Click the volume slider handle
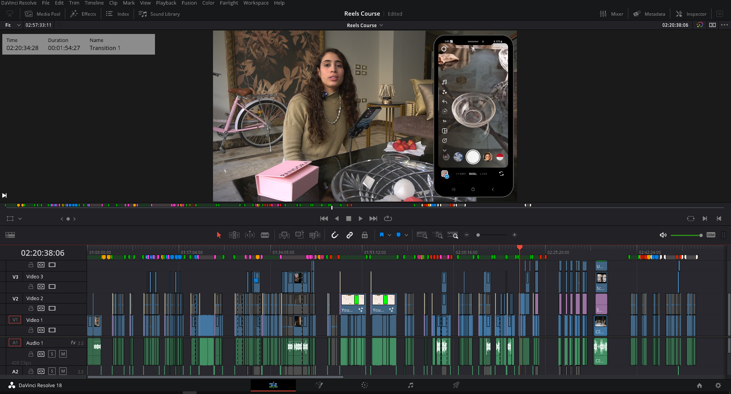The image size is (731, 394). [701, 235]
